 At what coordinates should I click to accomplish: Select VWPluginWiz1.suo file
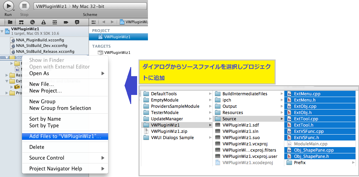(249, 138)
